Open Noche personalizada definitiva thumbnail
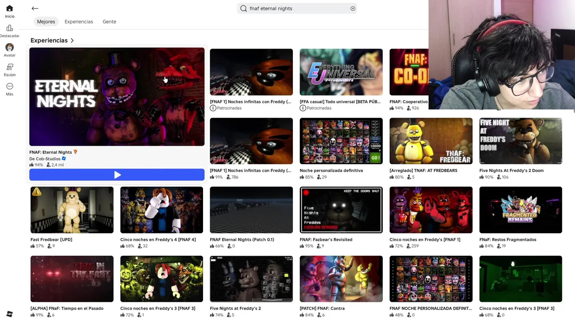 tap(341, 141)
